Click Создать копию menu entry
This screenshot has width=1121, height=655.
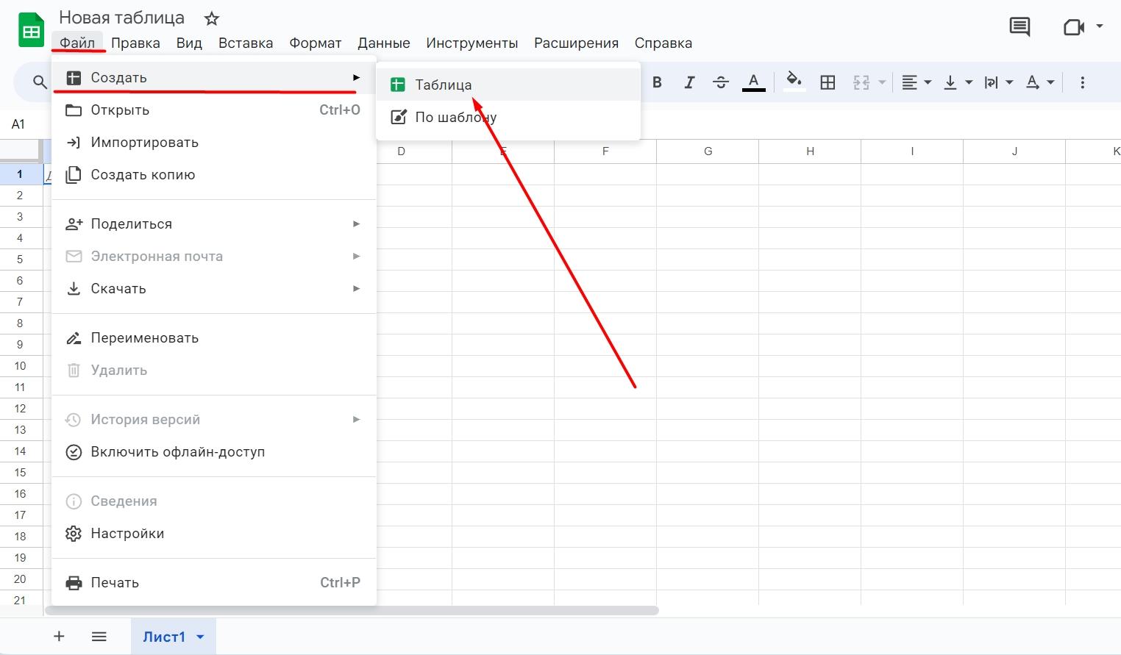point(143,175)
